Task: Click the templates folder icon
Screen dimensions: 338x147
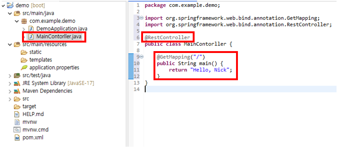Action: [24, 60]
